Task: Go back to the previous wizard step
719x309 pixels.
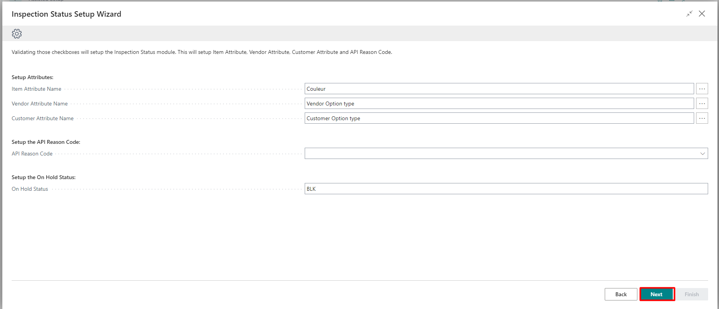Action: [621, 294]
